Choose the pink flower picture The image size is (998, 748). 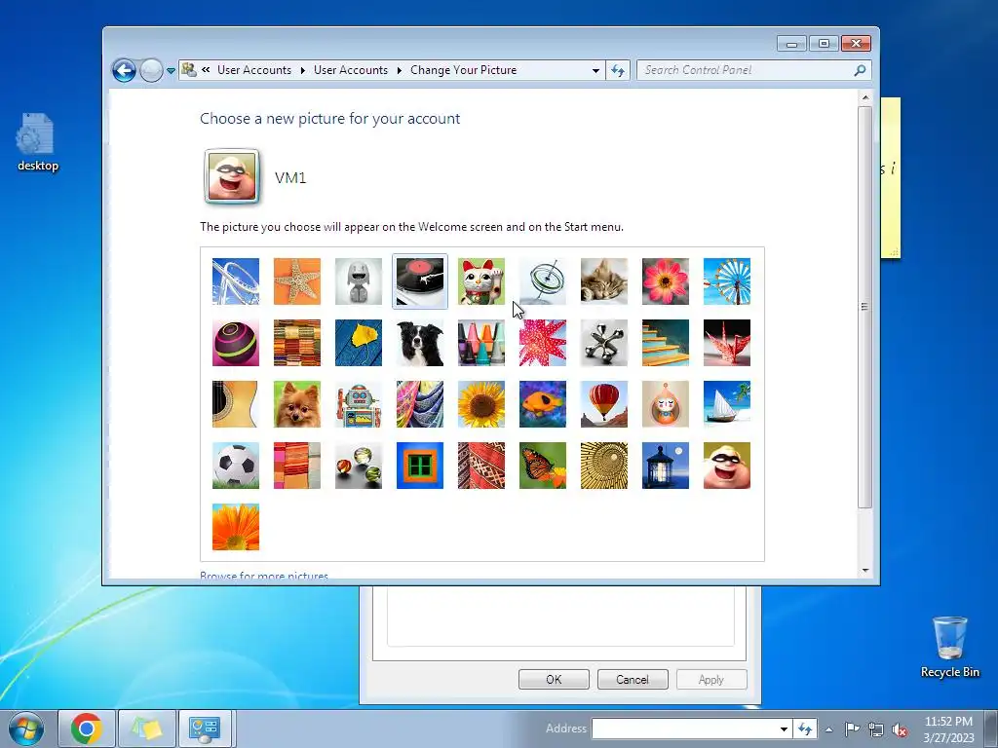tap(666, 281)
